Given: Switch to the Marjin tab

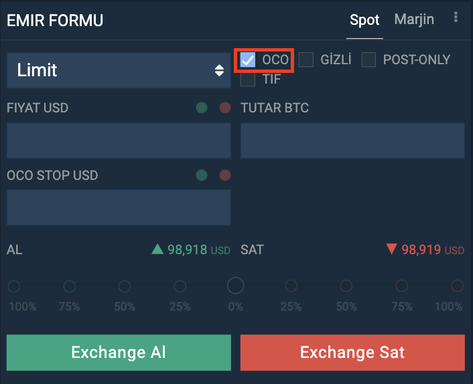Looking at the screenshot, I should (414, 19).
